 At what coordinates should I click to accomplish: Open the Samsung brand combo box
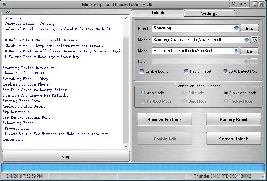point(196,28)
